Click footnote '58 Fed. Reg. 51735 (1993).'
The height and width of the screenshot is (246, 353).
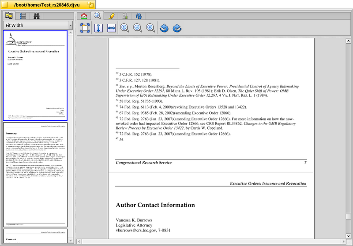click(x=141, y=101)
